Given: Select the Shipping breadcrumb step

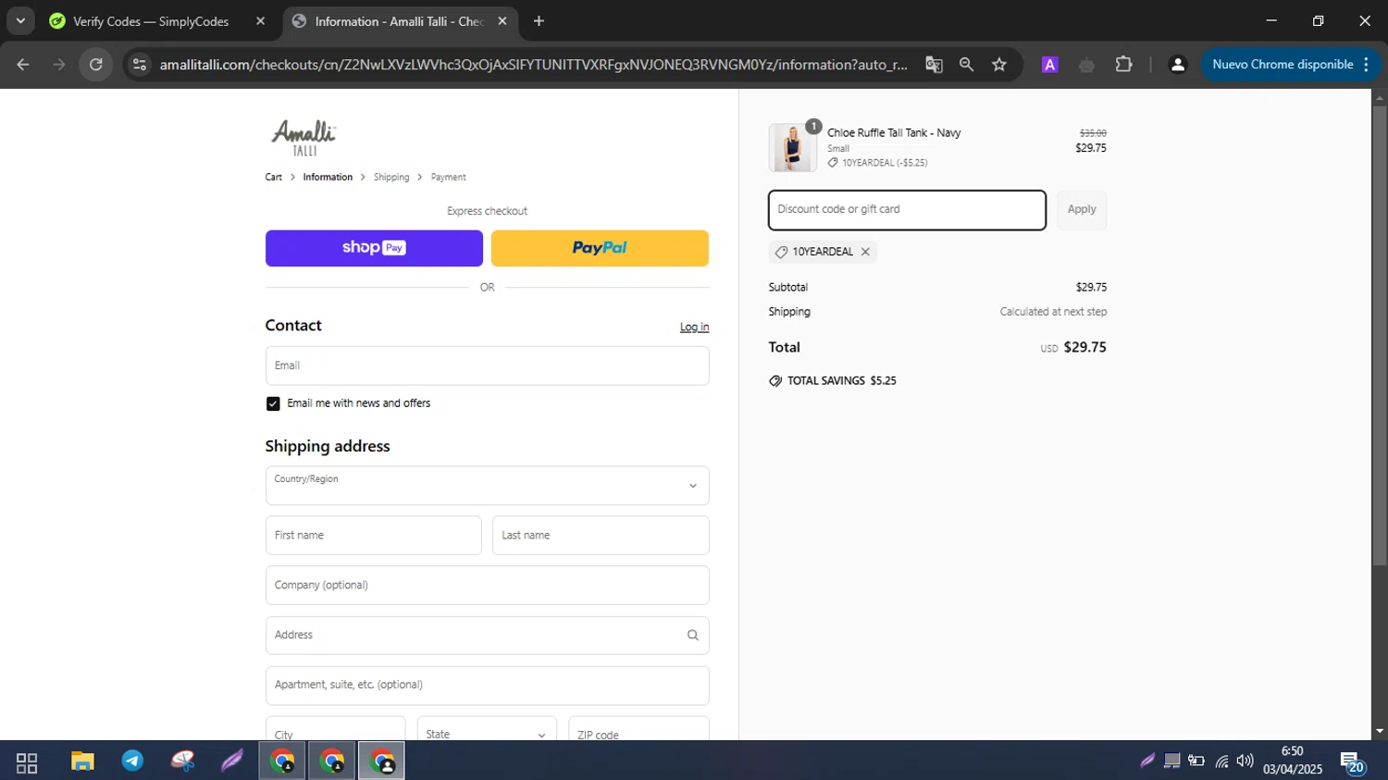Looking at the screenshot, I should [391, 177].
